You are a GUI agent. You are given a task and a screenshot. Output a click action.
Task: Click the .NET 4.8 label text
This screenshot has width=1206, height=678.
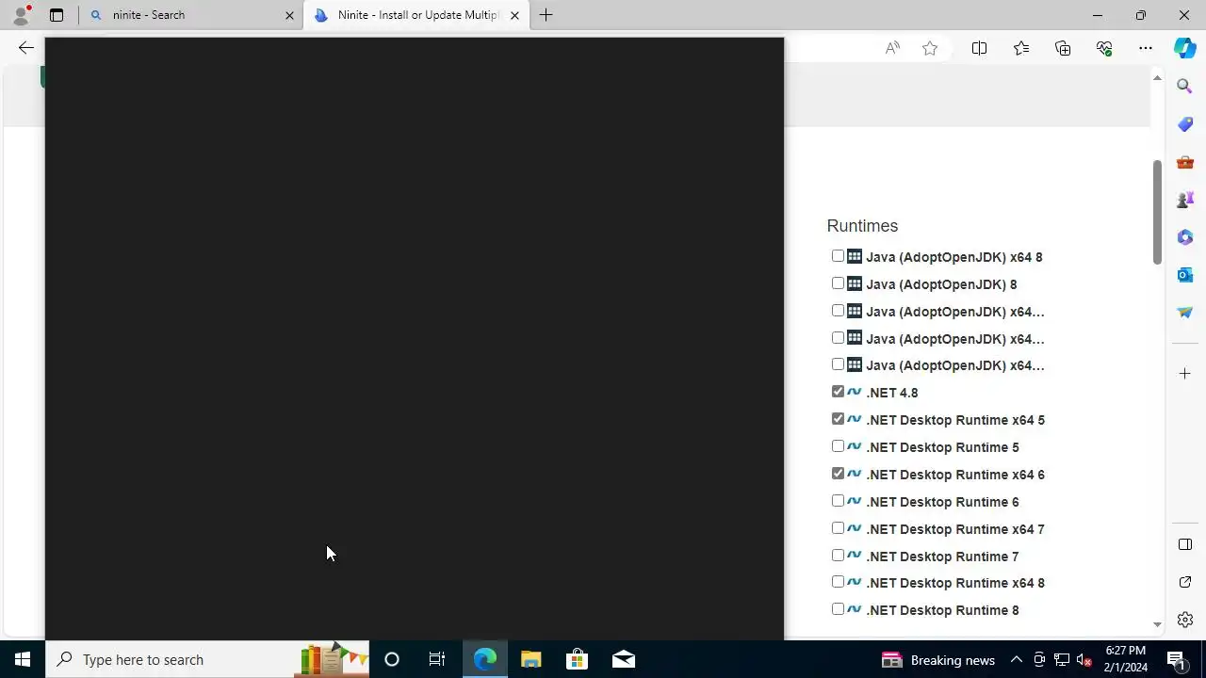891,393
